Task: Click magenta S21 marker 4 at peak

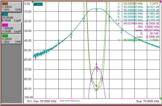Action: pos(97,67)
